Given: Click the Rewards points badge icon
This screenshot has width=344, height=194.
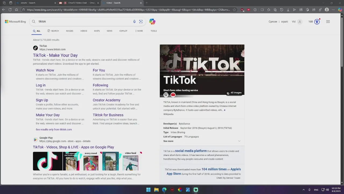Looking at the screenshot, I should point(317,22).
